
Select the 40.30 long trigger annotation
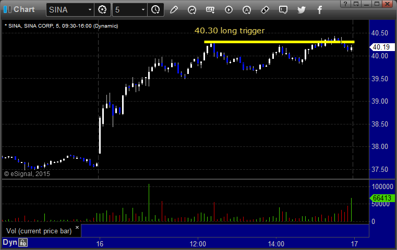pos(230,31)
